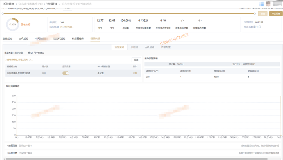Click the scrollbar right arrow at bottom

click(281, 159)
